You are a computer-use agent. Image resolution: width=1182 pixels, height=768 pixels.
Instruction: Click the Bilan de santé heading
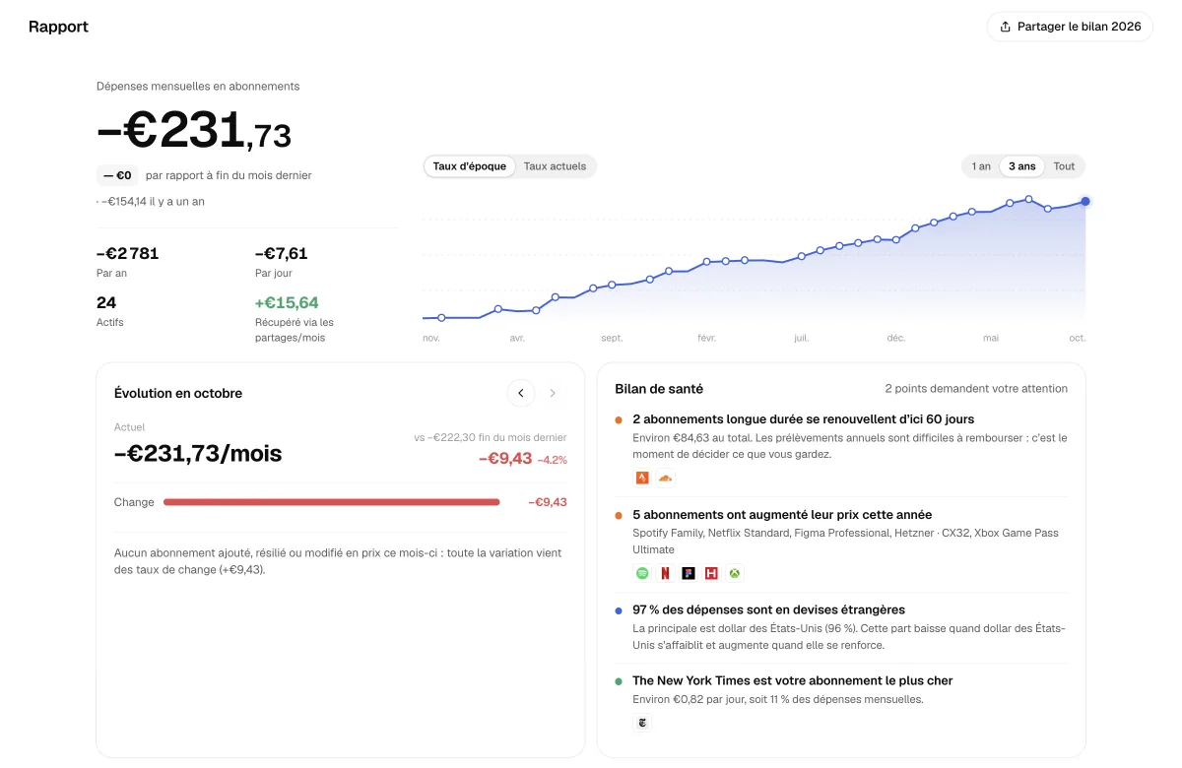(659, 389)
